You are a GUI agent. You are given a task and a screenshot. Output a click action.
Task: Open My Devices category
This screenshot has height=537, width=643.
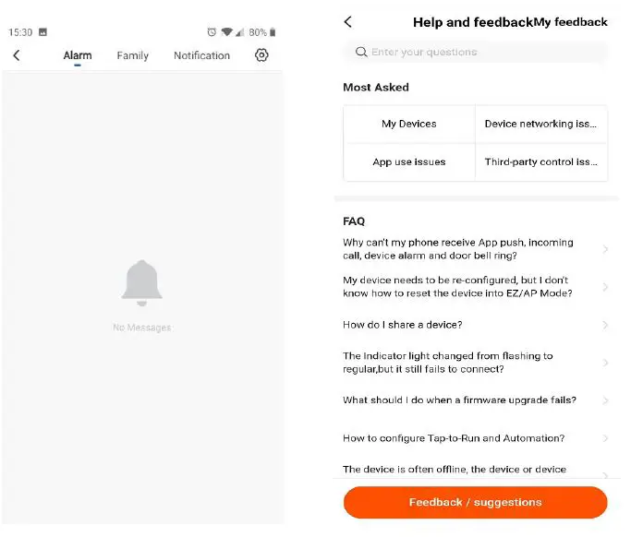coord(409,124)
